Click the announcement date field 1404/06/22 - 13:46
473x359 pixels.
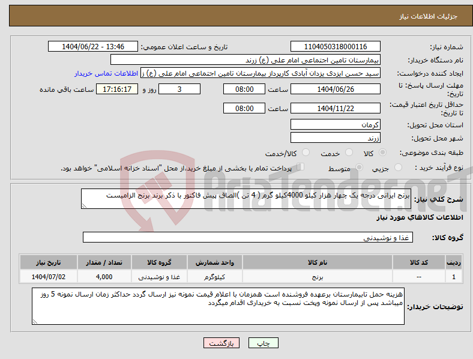pos(93,46)
